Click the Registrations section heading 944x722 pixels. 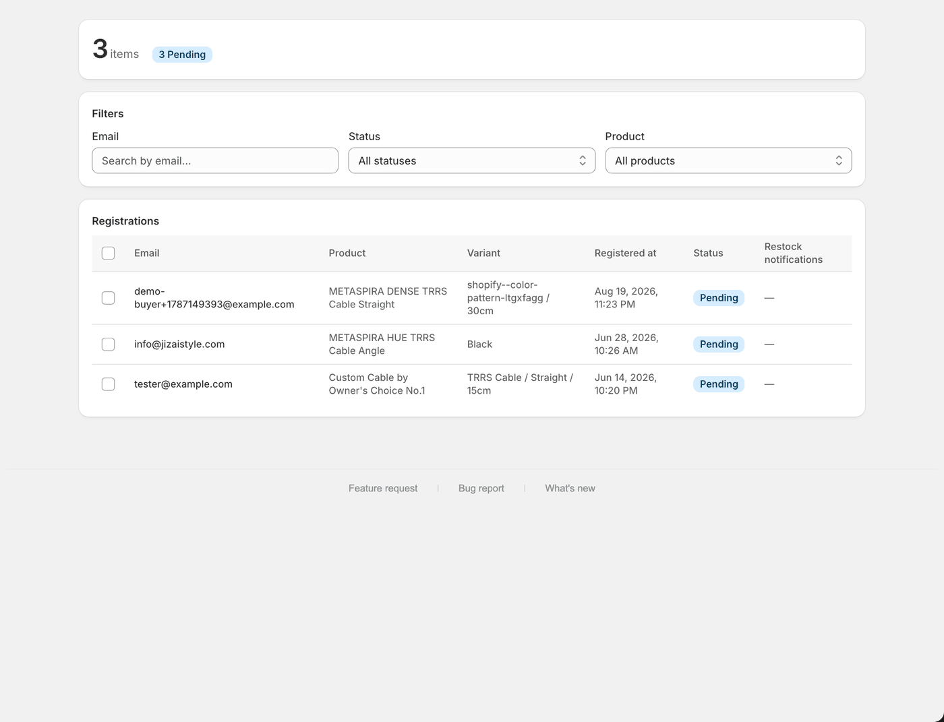(x=125, y=221)
